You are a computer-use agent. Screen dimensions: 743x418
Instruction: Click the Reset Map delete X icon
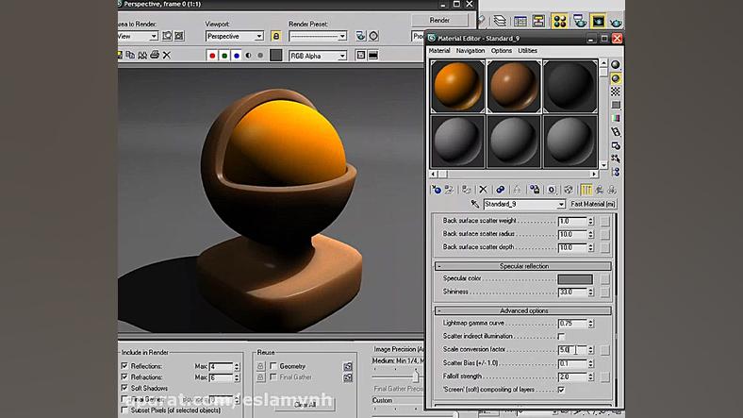(x=483, y=190)
